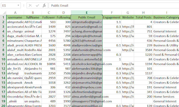Viewport: 179px width, 107px height.
Task: Select the fullName cell 'un asquito.'
Action: click(33, 101)
